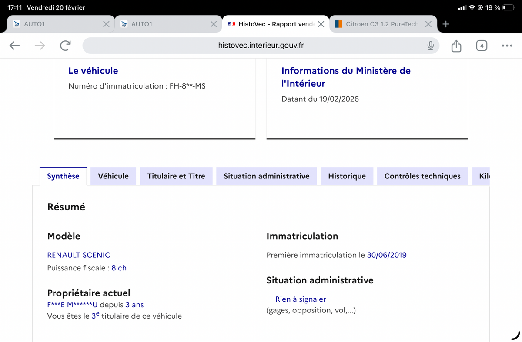This screenshot has width=522, height=342.
Task: Close the Citroen C3 1.2 PureTech tab
Action: pos(428,24)
